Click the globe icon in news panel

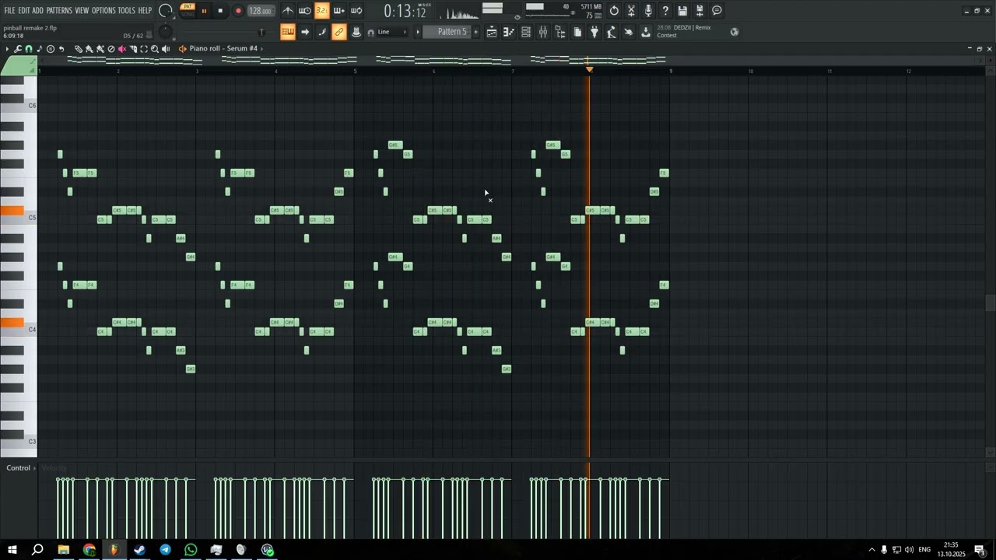[734, 31]
